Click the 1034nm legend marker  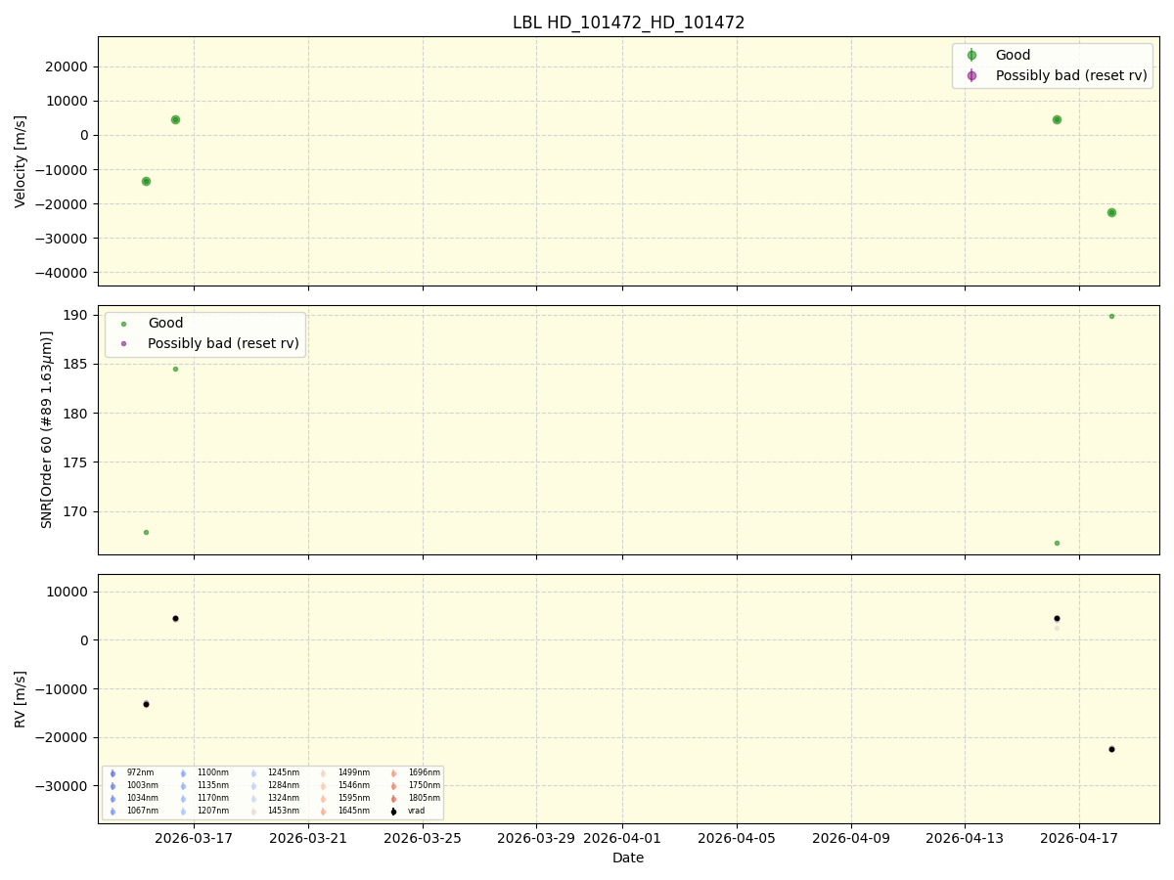click(x=113, y=799)
